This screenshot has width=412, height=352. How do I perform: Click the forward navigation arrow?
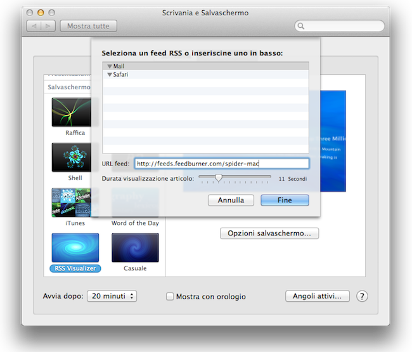point(48,26)
